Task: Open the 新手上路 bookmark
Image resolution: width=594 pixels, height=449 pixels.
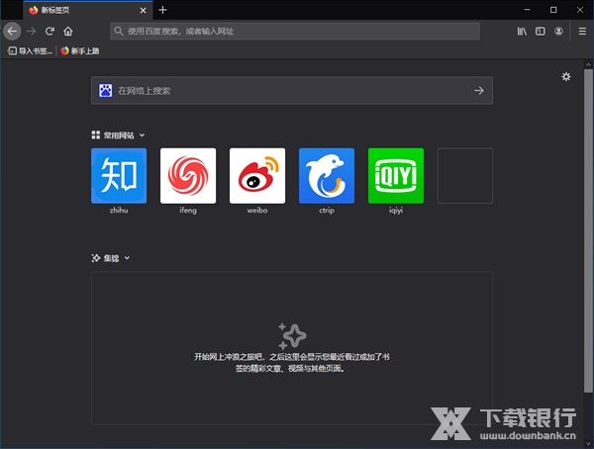Action: point(83,50)
